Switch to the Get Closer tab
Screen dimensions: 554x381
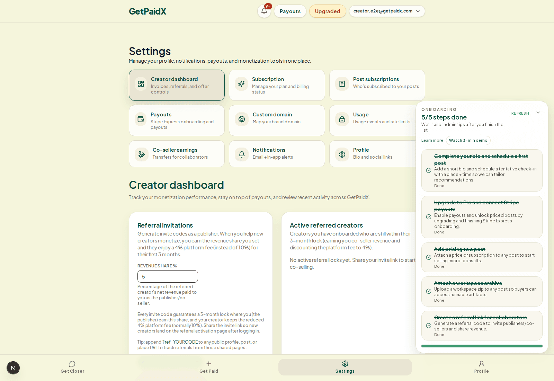point(72,367)
